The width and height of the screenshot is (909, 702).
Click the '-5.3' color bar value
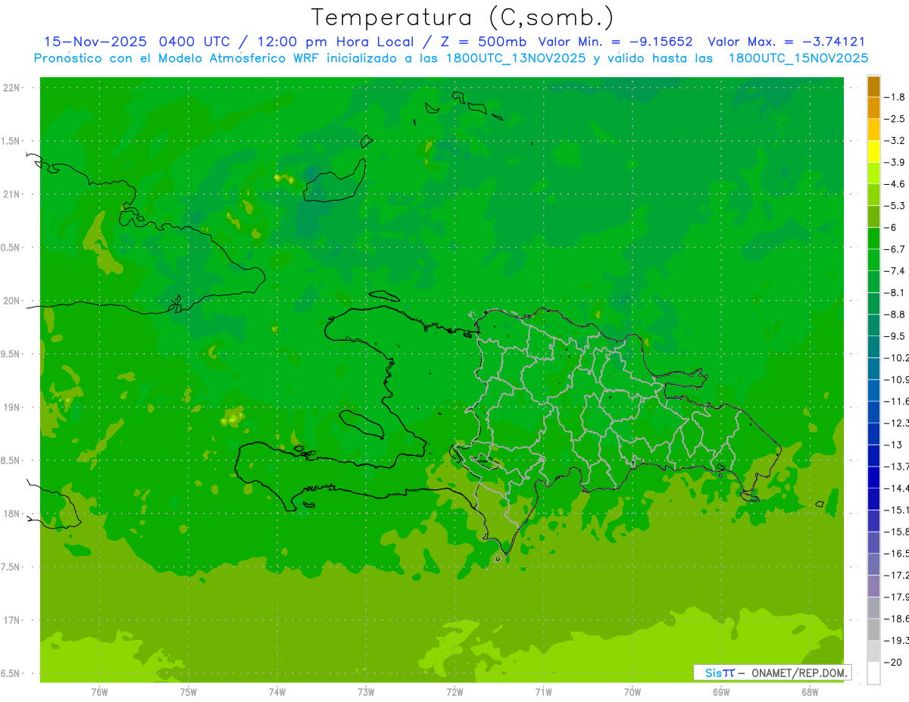pyautogui.click(x=894, y=206)
